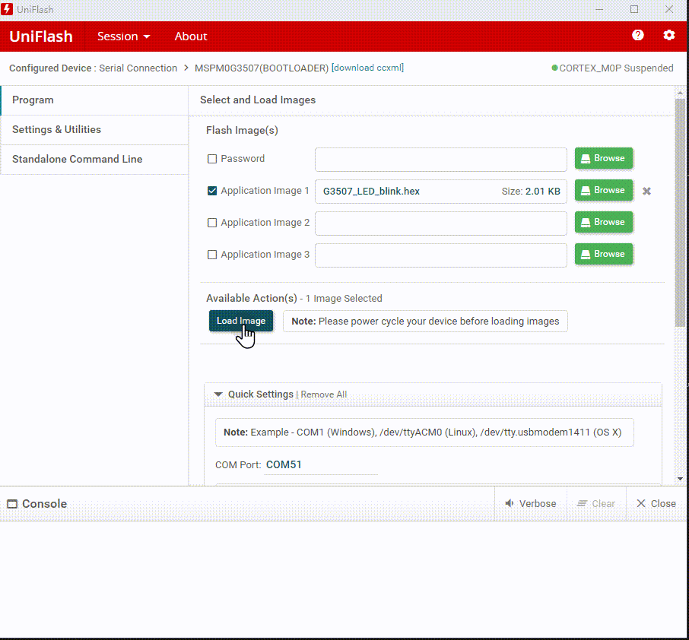Click the Application Image 2 file field
This screenshot has width=689, height=640.
pyautogui.click(x=441, y=223)
